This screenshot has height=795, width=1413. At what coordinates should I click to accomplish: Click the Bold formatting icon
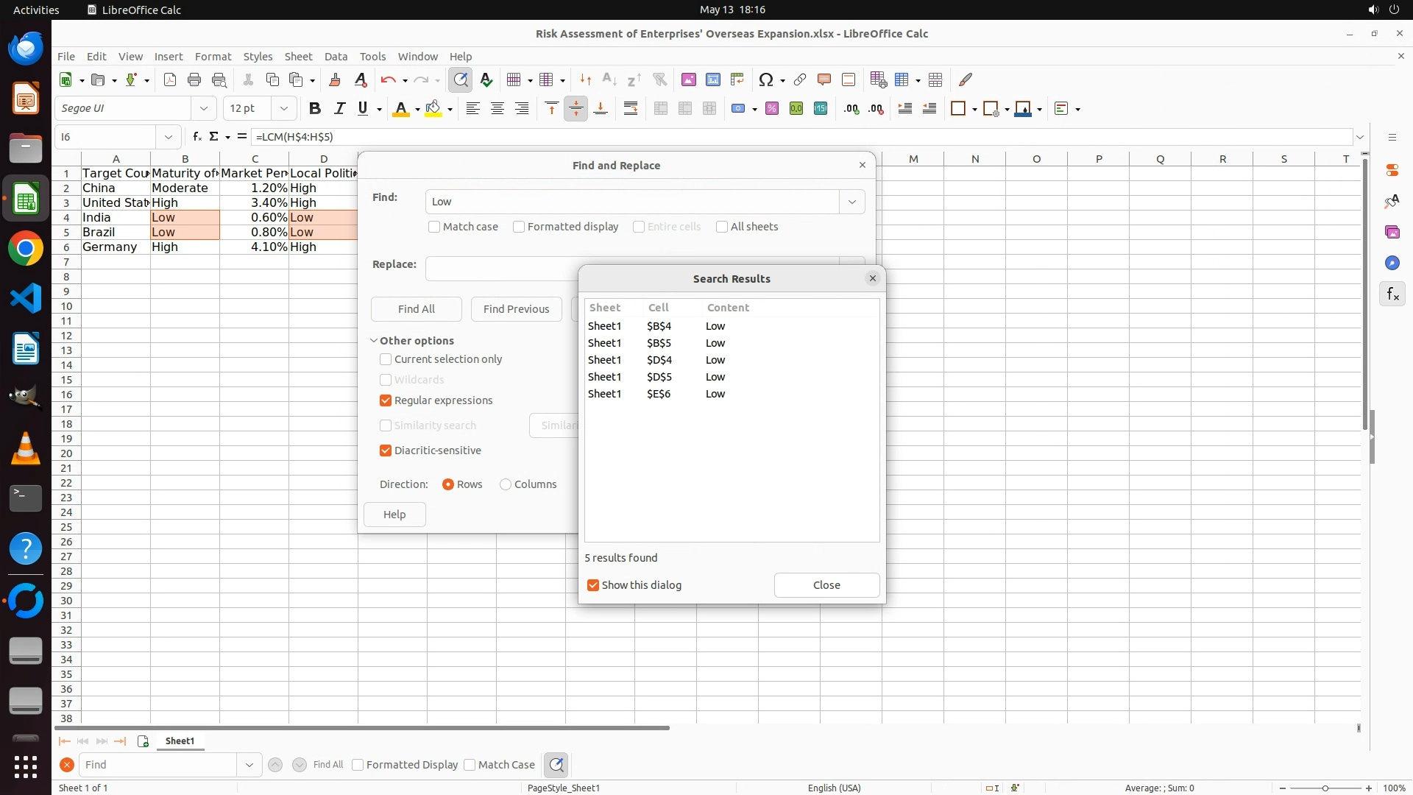pos(315,109)
